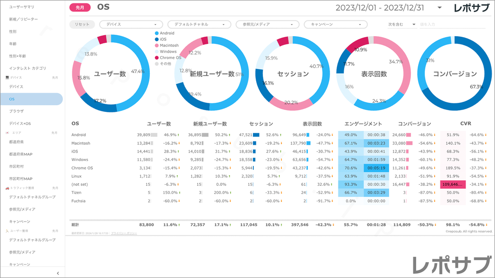
Task: Expand the キャンペーン filter dropdown
Action: [x=335, y=24]
